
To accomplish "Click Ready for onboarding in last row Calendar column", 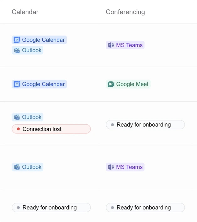I will click(x=51, y=208).
